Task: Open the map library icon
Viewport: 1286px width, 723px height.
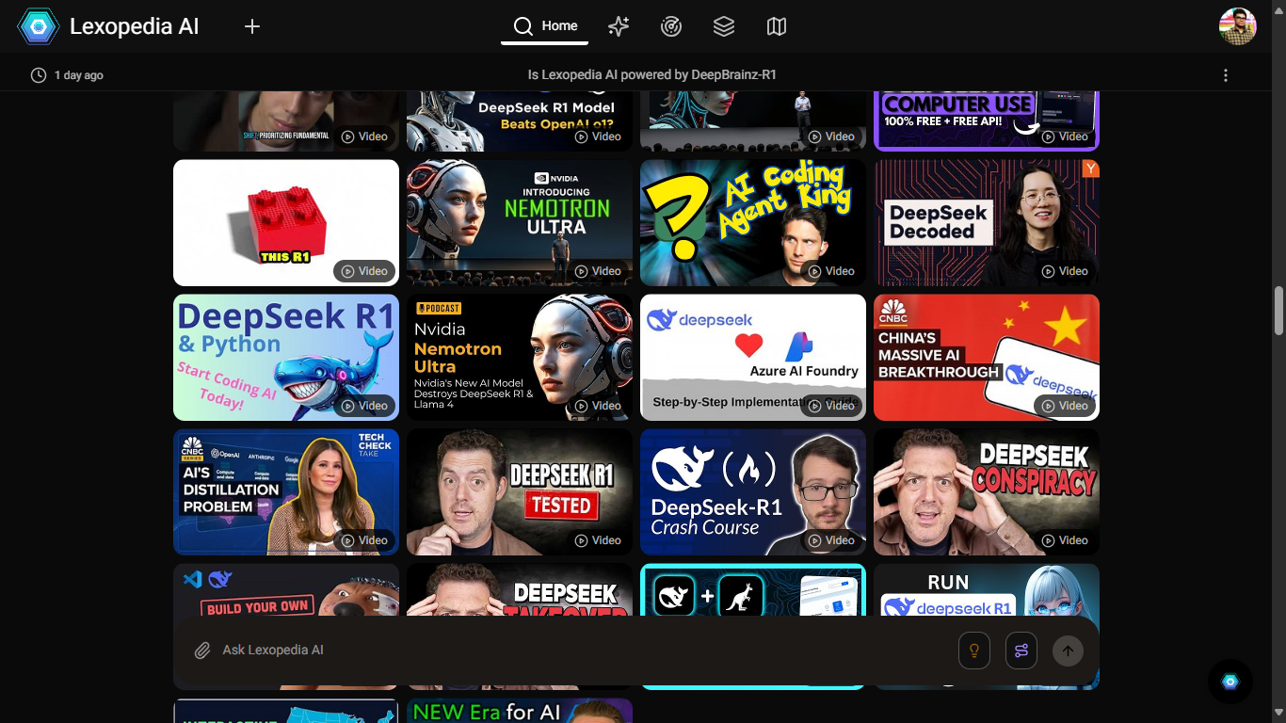Action: [x=777, y=26]
